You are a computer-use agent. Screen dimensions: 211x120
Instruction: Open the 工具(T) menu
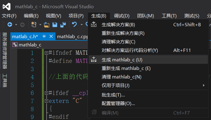click(x=169, y=16)
